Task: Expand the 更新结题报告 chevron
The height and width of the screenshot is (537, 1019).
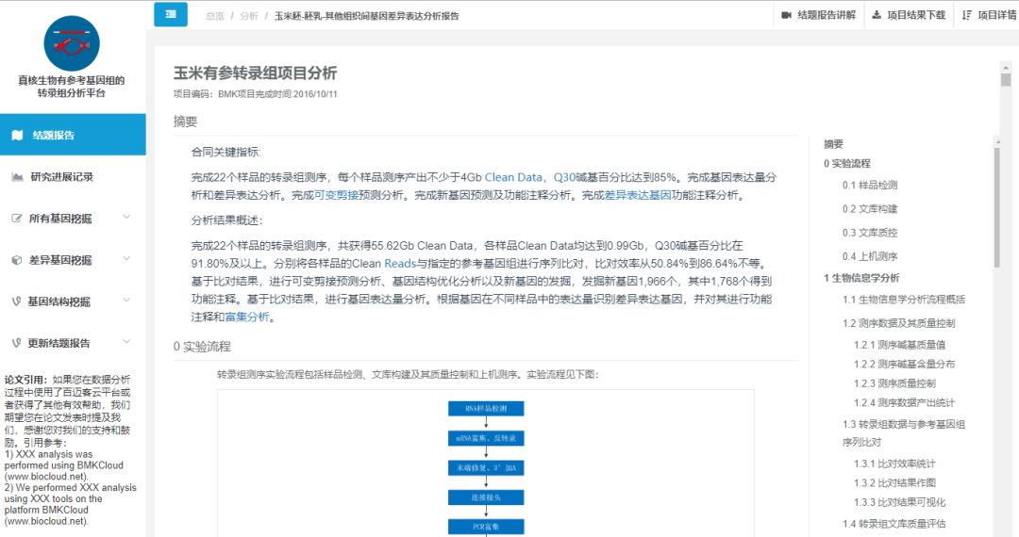Action: point(126,342)
